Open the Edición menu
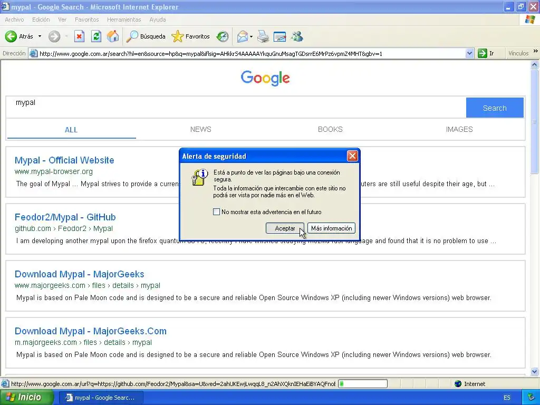The height and width of the screenshot is (405, 540). tap(41, 20)
